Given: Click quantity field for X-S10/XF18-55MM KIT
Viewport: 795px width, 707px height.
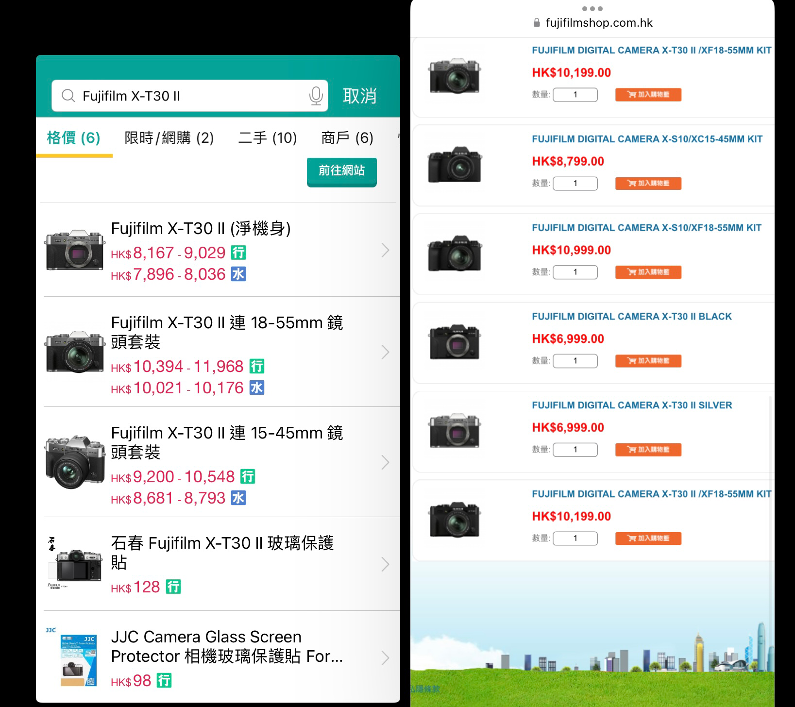Looking at the screenshot, I should pyautogui.click(x=575, y=272).
